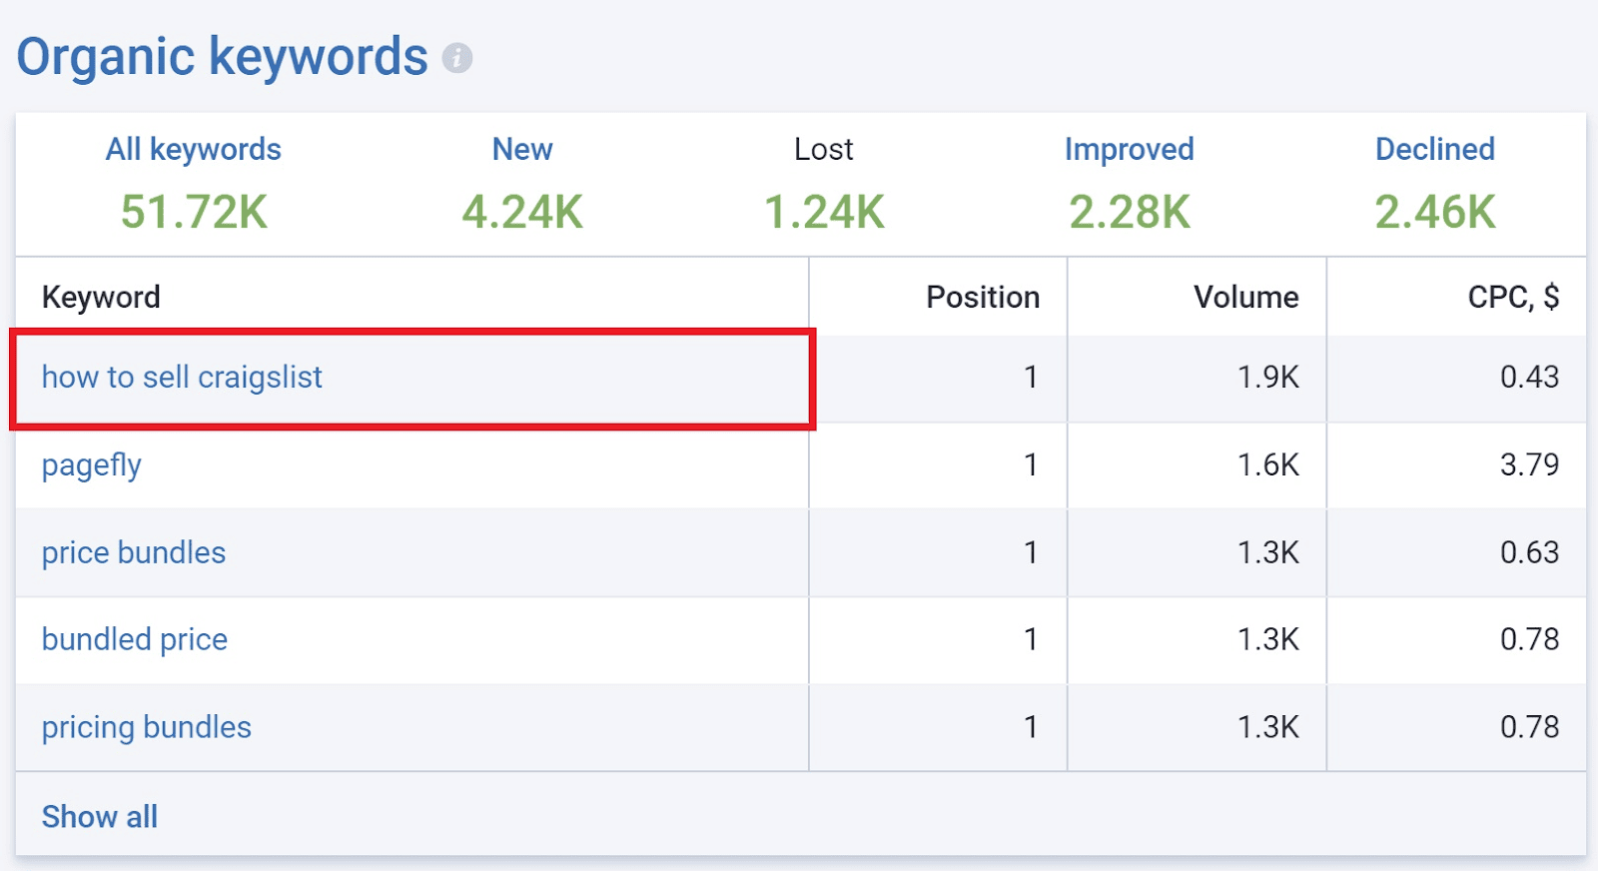Open the 'pagefly' keyword link
The image size is (1598, 871).
click(x=92, y=465)
